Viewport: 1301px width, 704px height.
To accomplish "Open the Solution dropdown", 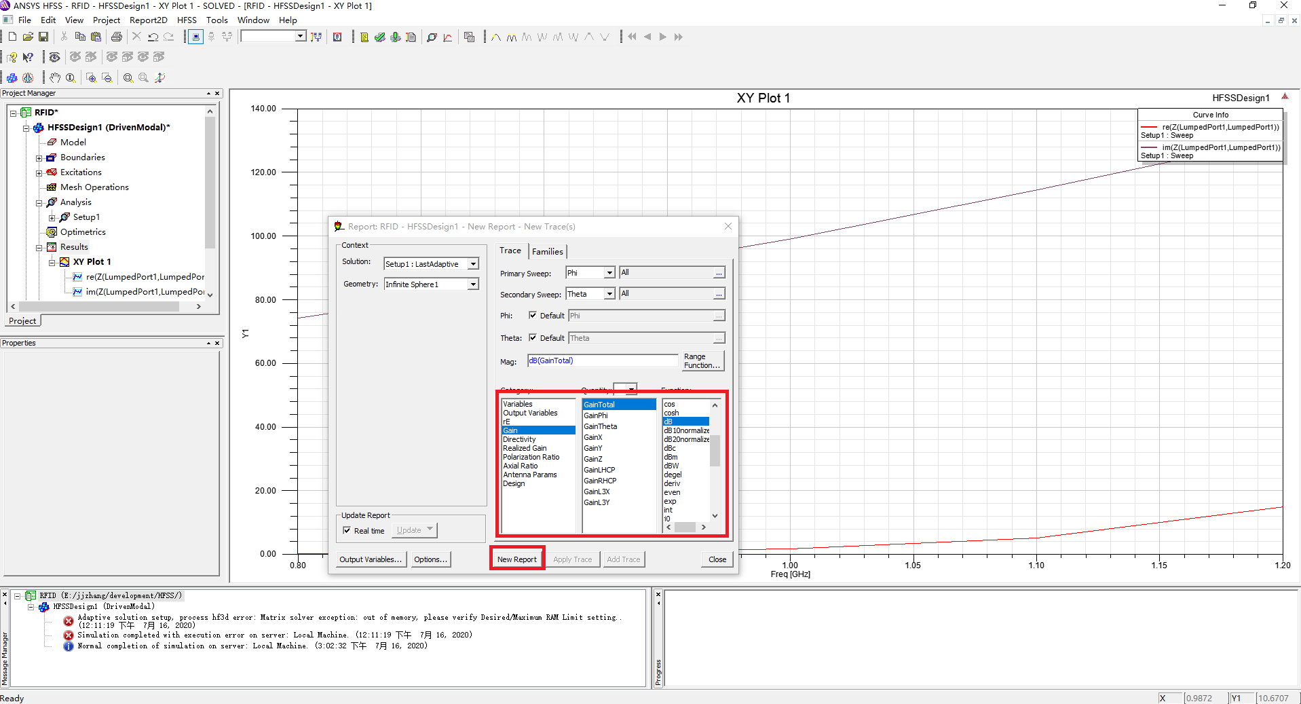I will [x=473, y=264].
